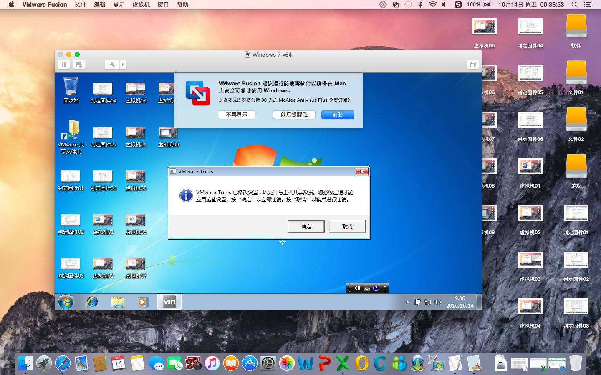Open Word from the Dock
The image size is (601, 375).
point(306,363)
